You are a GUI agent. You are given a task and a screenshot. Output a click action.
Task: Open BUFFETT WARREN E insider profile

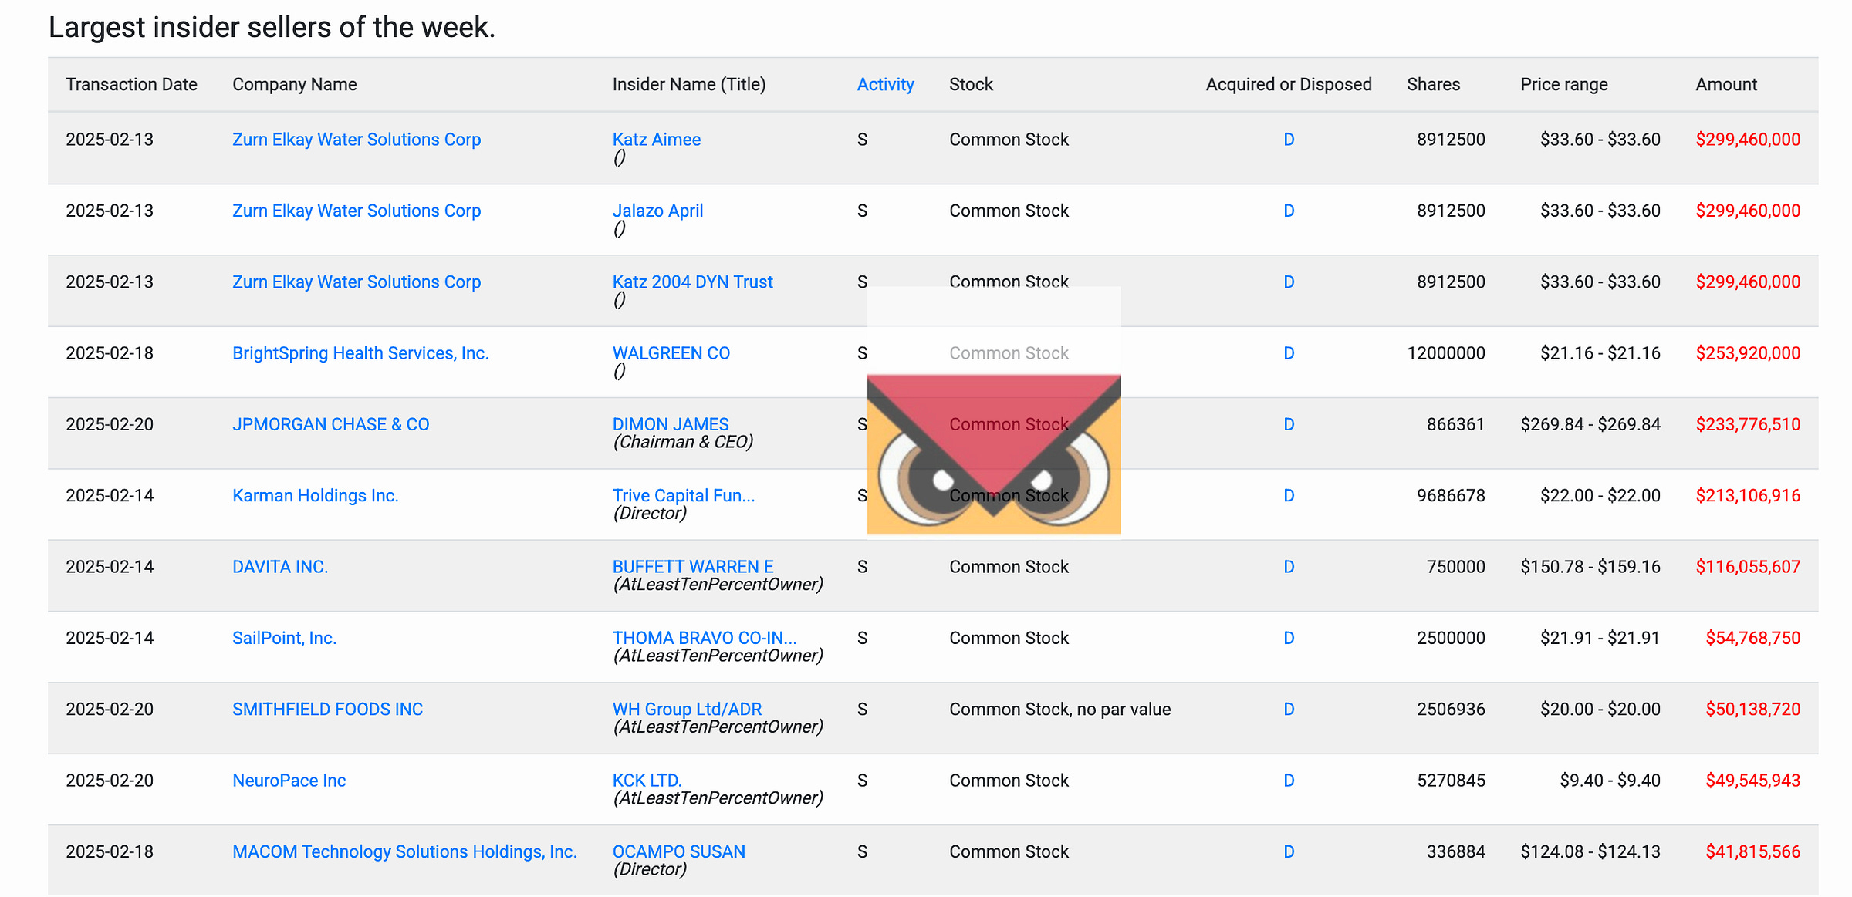692,567
